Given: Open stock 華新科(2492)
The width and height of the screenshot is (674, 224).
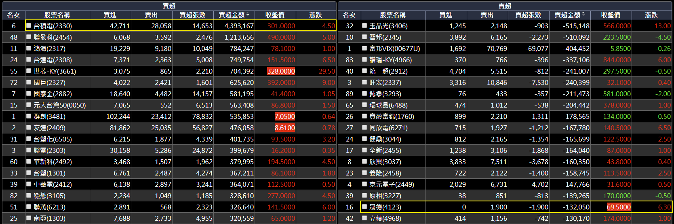Looking at the screenshot, I should [53, 162].
